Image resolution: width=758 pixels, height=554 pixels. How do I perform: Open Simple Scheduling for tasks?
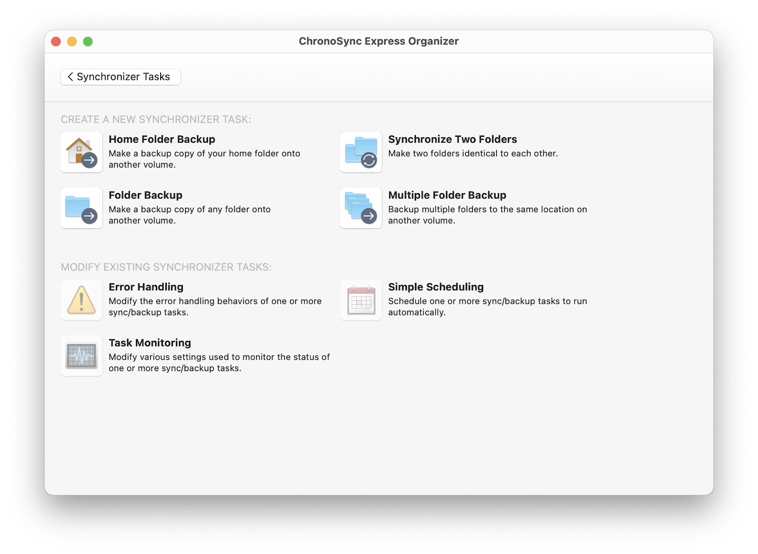(435, 286)
